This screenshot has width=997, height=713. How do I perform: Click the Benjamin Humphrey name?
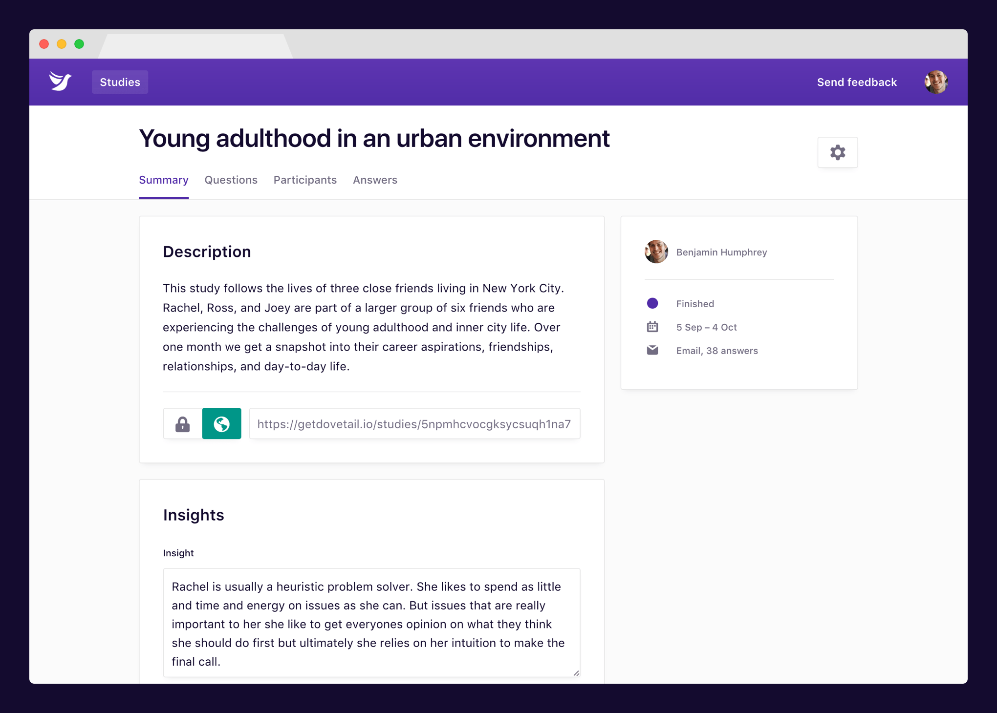pyautogui.click(x=721, y=252)
